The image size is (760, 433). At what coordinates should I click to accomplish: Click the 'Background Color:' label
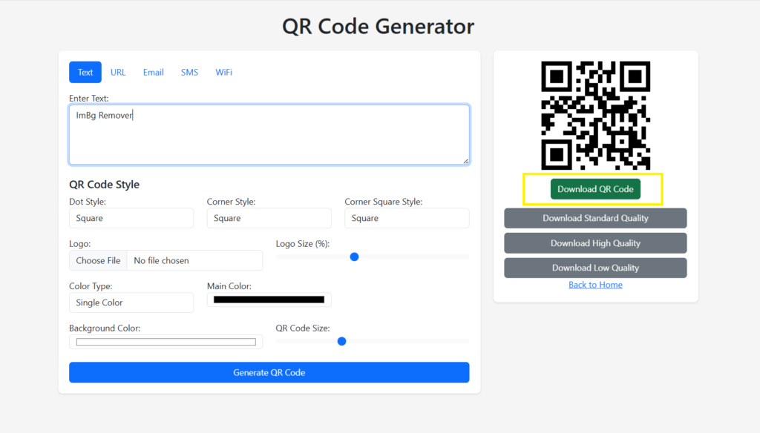(x=105, y=328)
